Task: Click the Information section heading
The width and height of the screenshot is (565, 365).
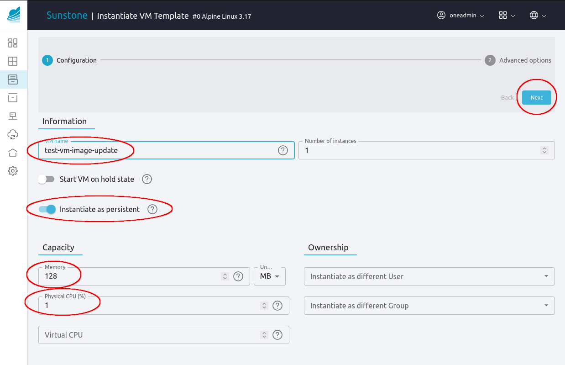Action: [64, 122]
